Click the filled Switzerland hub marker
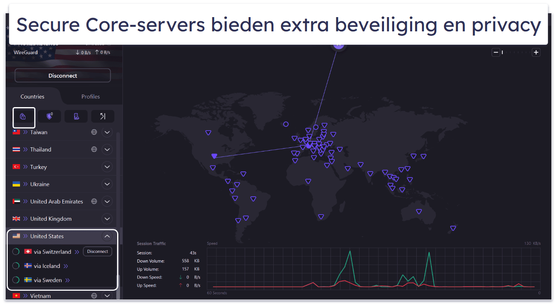This screenshot has width=557, height=305. coord(309,145)
